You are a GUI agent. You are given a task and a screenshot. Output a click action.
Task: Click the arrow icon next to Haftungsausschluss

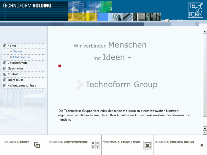[5, 86]
